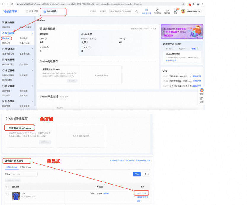
Task: Click the search magnifier icon in header
Action: pyautogui.click(x=137, y=11)
